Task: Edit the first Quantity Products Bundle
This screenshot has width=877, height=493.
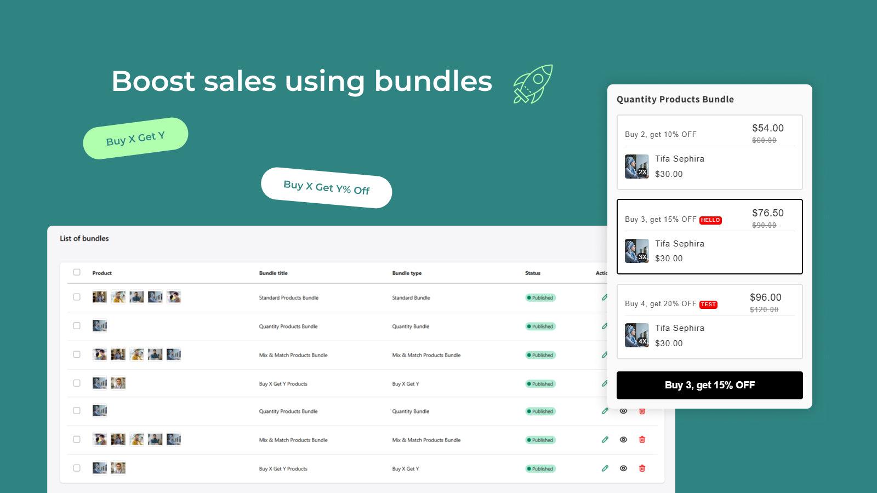Action: pos(605,326)
